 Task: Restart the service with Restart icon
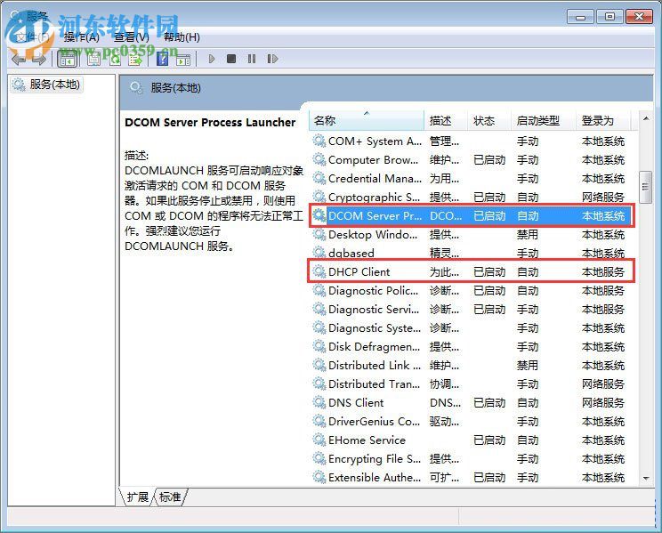pyautogui.click(x=273, y=59)
